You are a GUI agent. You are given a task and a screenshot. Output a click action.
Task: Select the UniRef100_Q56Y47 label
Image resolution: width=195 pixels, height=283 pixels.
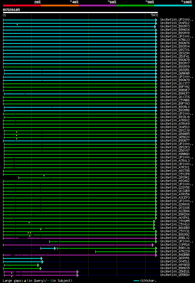point(175,151)
